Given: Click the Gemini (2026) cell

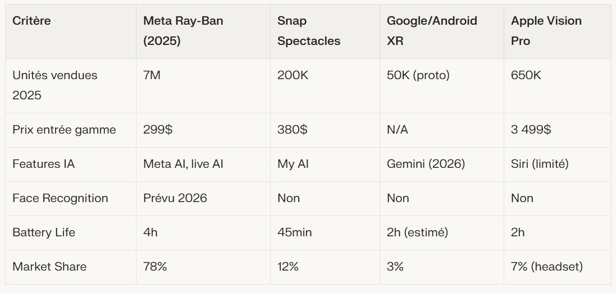Looking at the screenshot, I should [x=425, y=164].
